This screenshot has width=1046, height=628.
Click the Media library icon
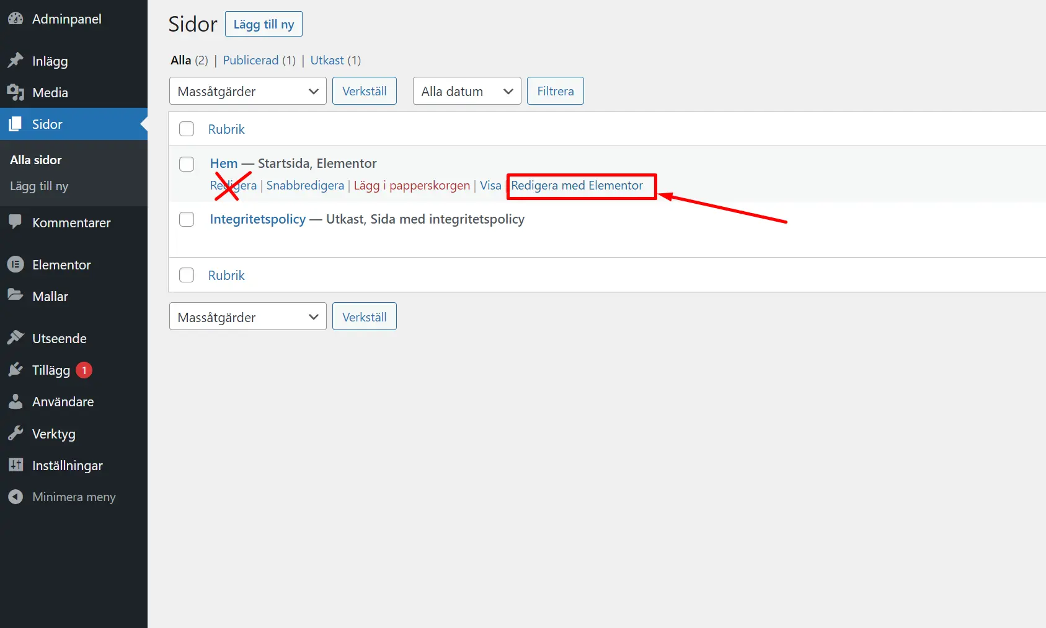pos(16,92)
